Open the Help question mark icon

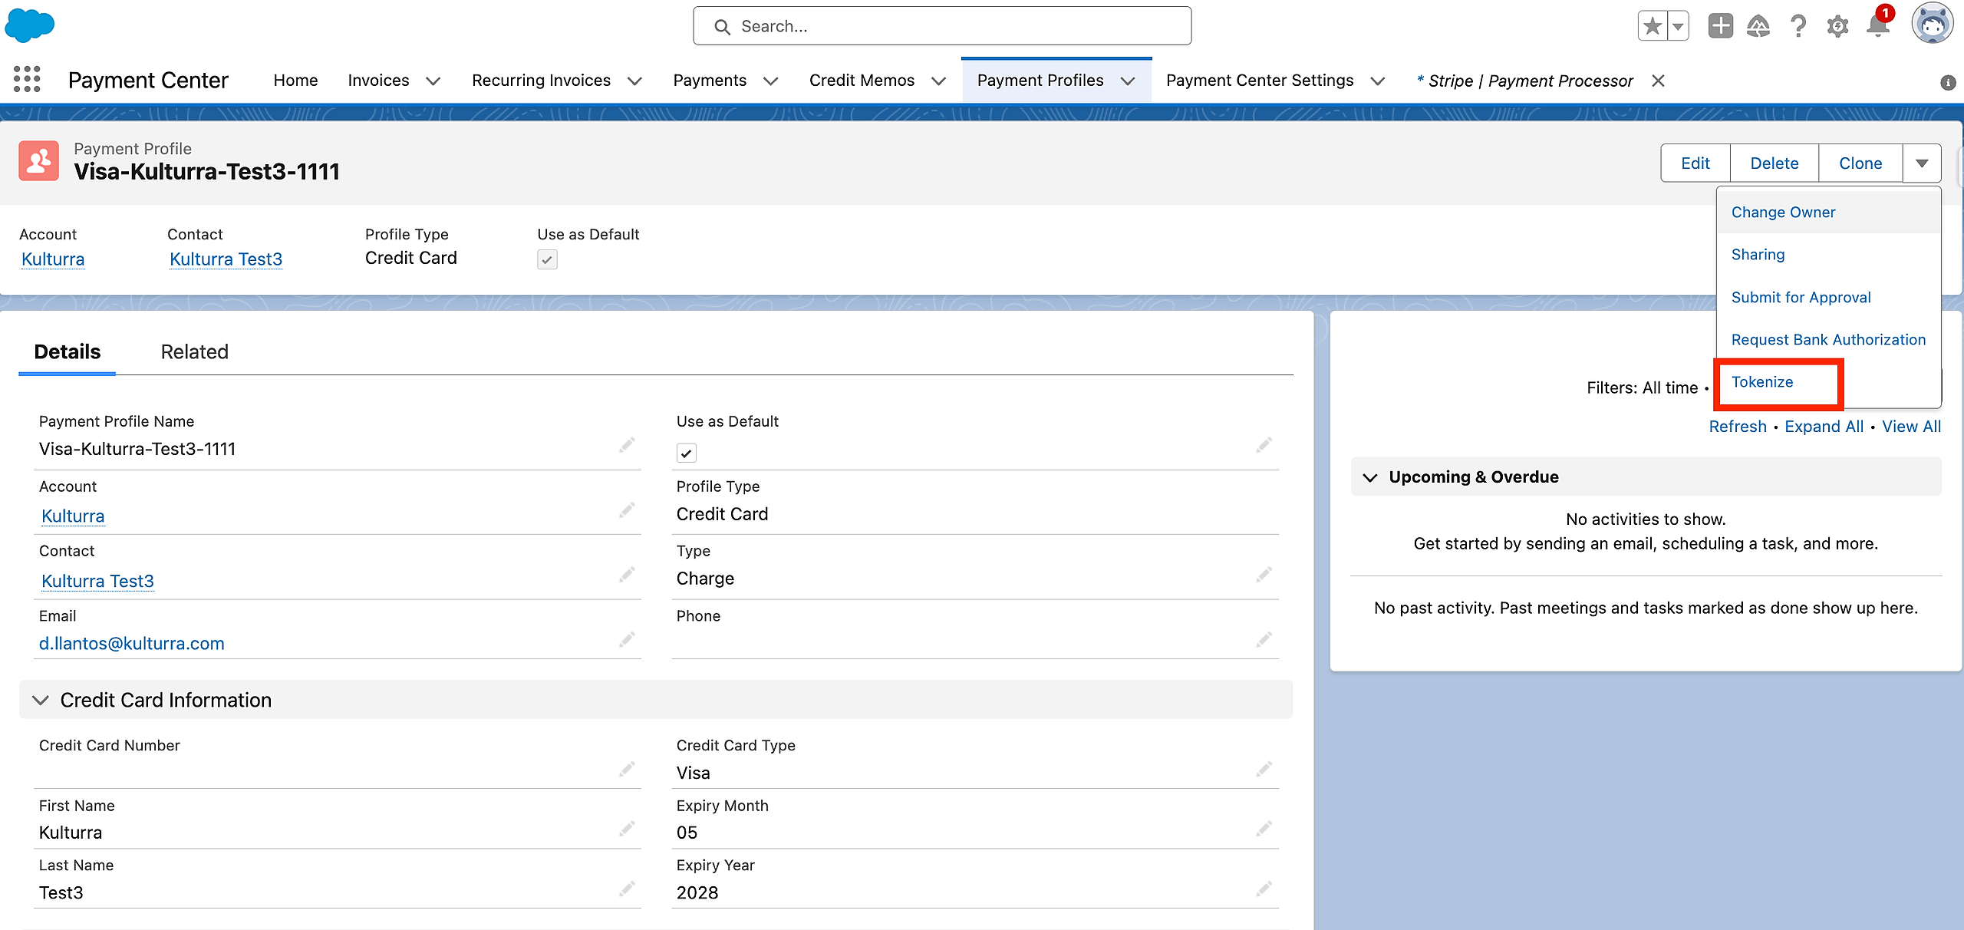(x=1798, y=27)
